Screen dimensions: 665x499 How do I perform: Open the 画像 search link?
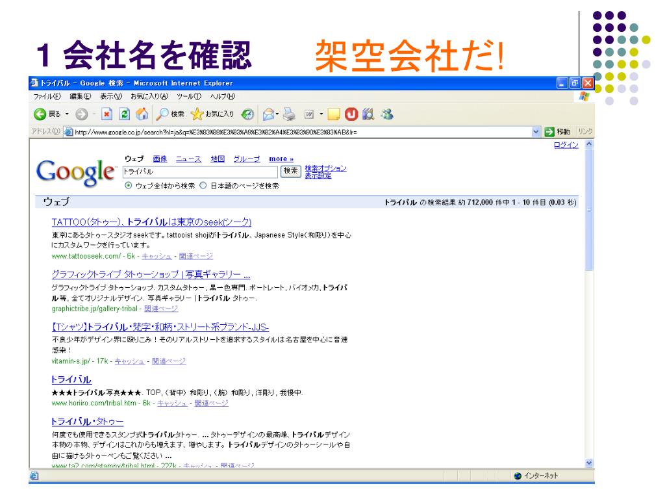pos(160,159)
